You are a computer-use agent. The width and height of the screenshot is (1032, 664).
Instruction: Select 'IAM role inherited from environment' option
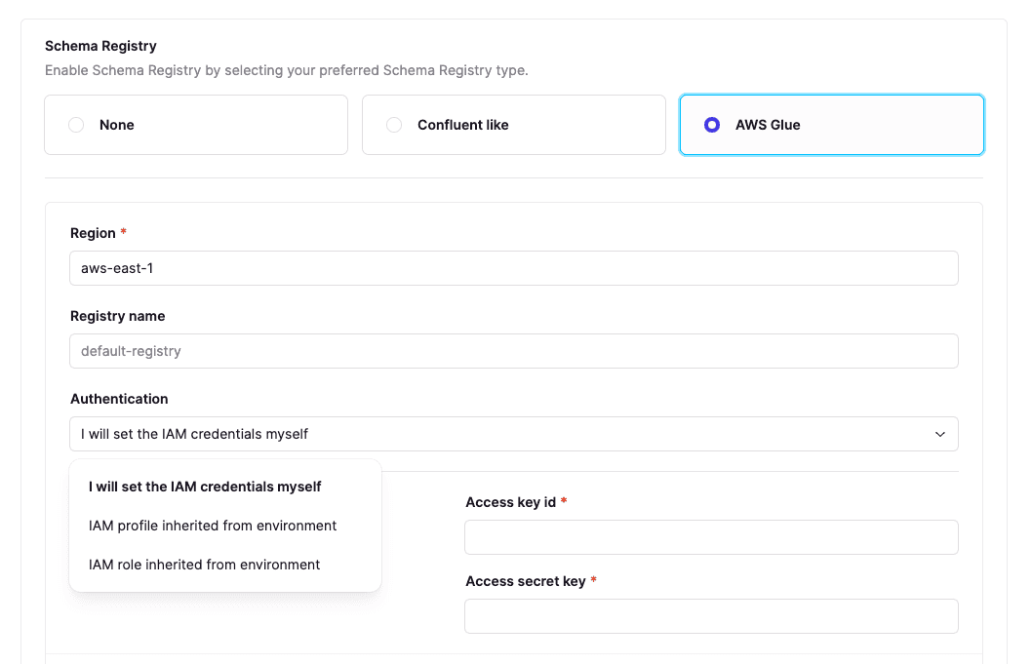(x=204, y=565)
